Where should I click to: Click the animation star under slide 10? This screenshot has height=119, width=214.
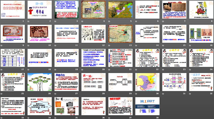pos(29,45)
